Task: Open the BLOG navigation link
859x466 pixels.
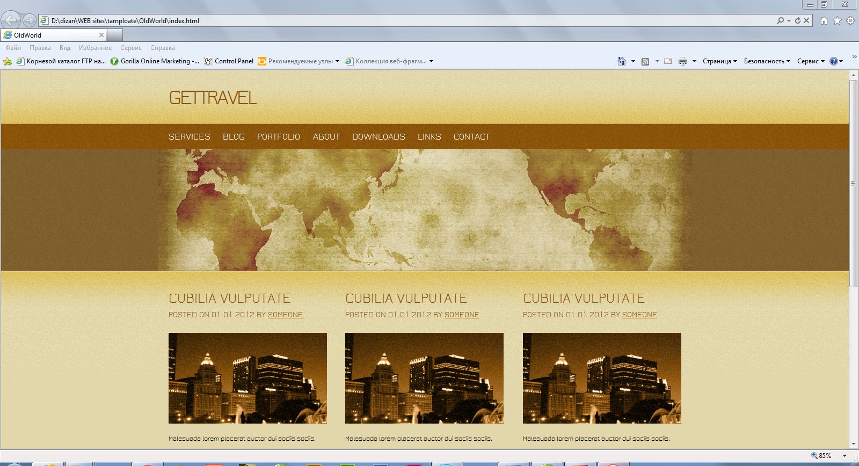Action: click(234, 137)
